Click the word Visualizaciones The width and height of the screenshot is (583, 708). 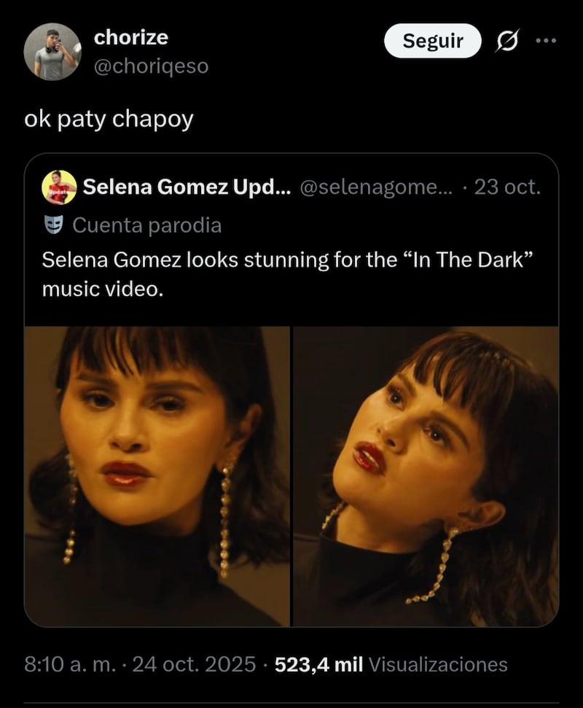(x=439, y=664)
